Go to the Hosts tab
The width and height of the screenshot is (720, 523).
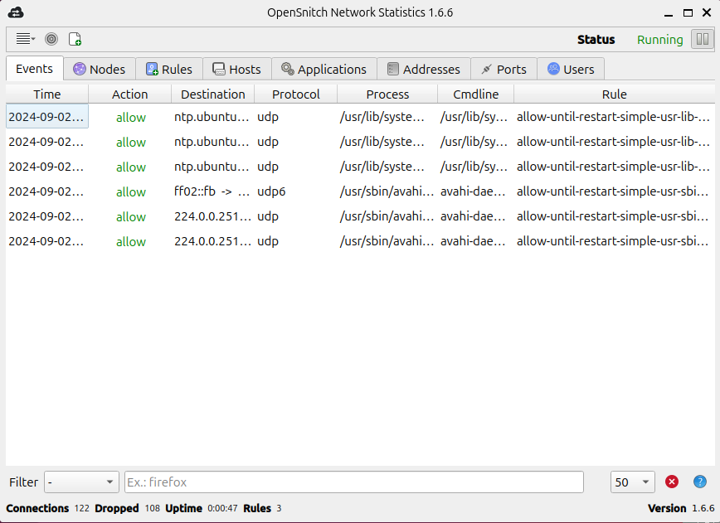(236, 70)
